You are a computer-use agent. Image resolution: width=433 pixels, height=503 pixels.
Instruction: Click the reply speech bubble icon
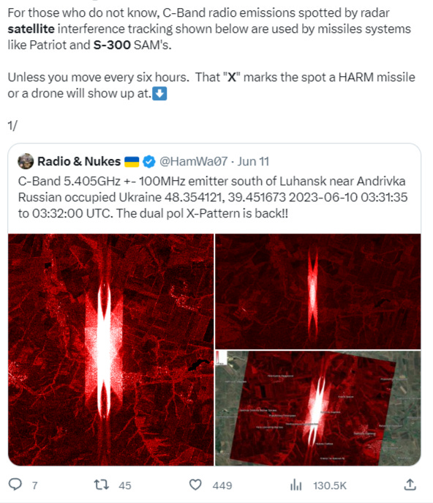(15, 485)
